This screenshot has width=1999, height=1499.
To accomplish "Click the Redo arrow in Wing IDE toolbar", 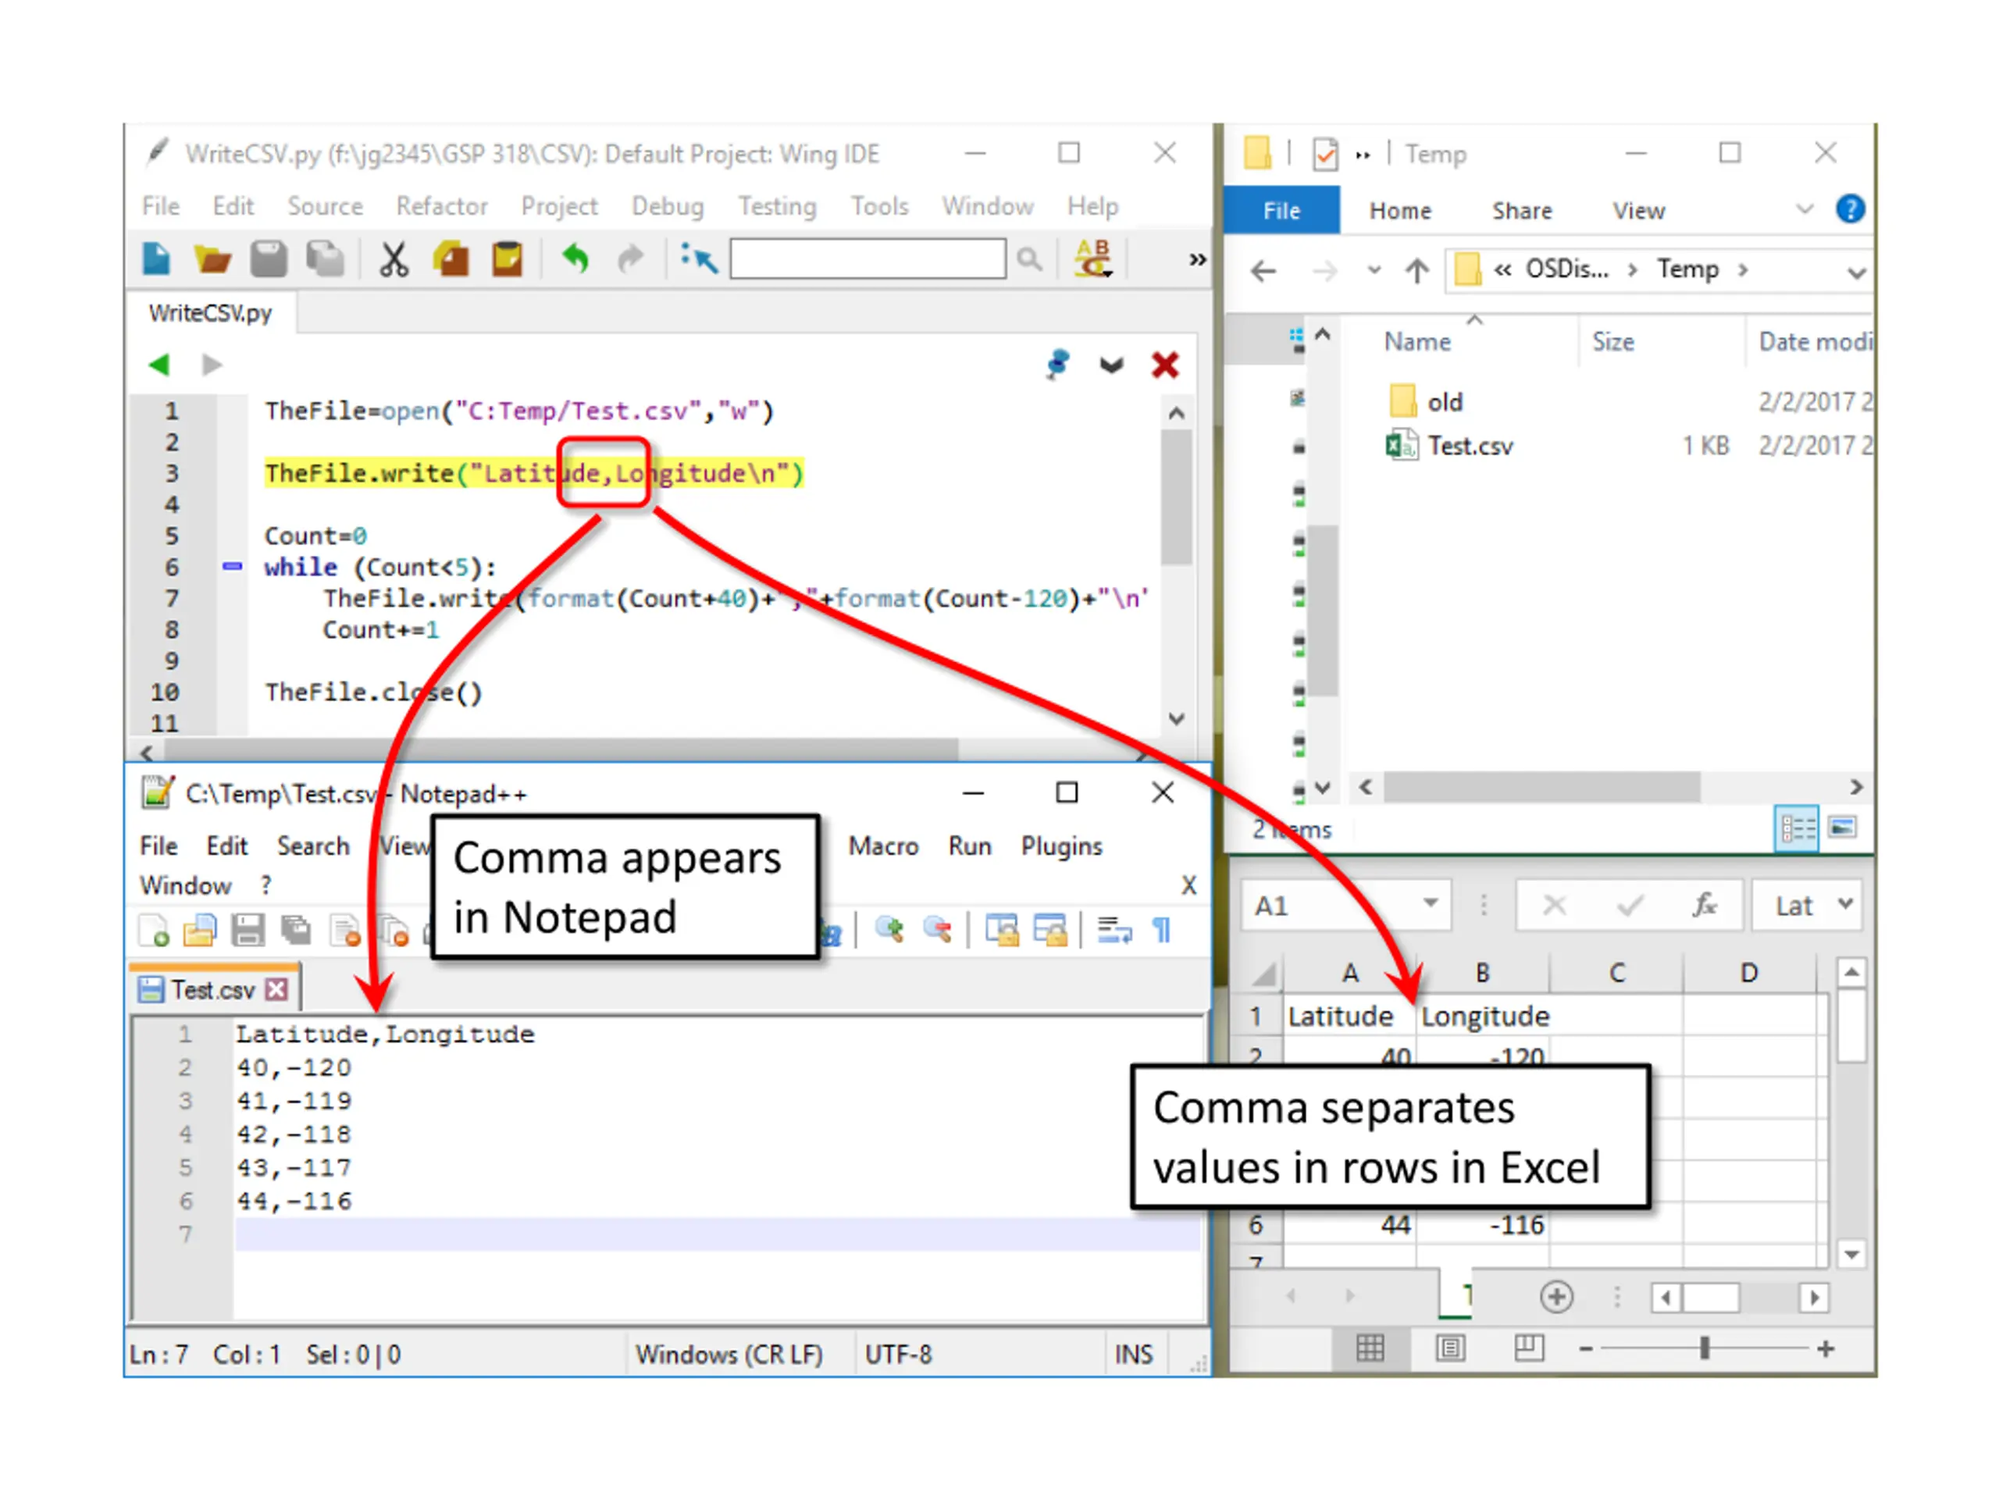I will click(631, 259).
